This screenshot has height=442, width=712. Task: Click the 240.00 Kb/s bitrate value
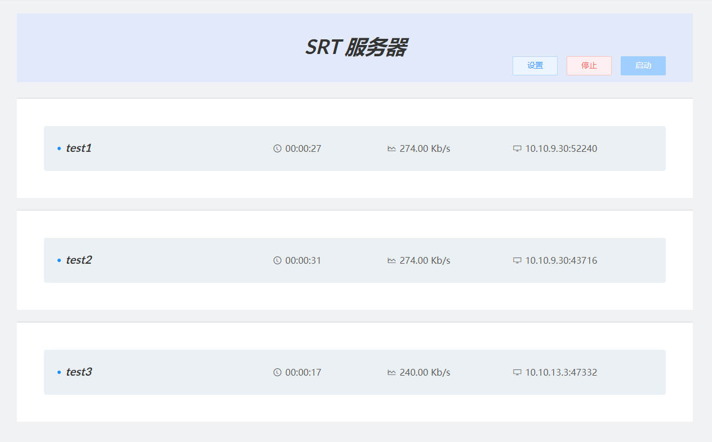point(425,372)
